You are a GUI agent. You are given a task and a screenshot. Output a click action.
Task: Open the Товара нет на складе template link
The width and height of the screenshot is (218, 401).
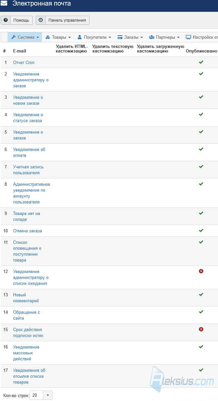click(27, 216)
